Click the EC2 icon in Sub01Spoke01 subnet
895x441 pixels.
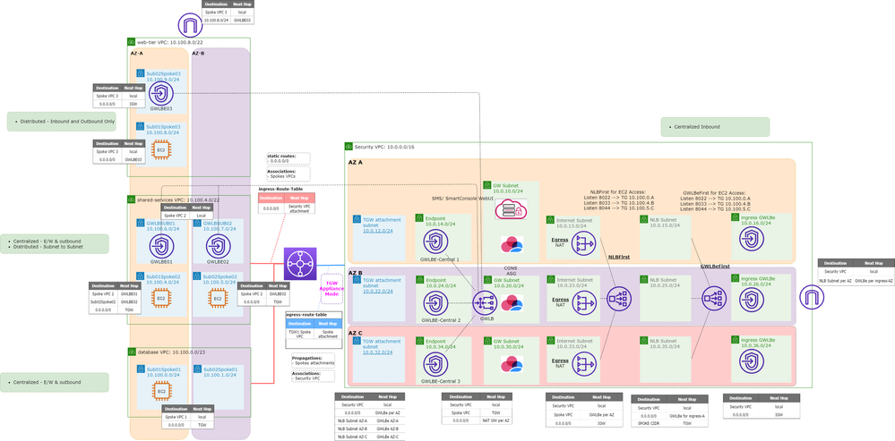(161, 391)
